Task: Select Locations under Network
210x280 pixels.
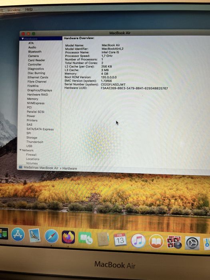Action: pyautogui.click(x=33, y=159)
